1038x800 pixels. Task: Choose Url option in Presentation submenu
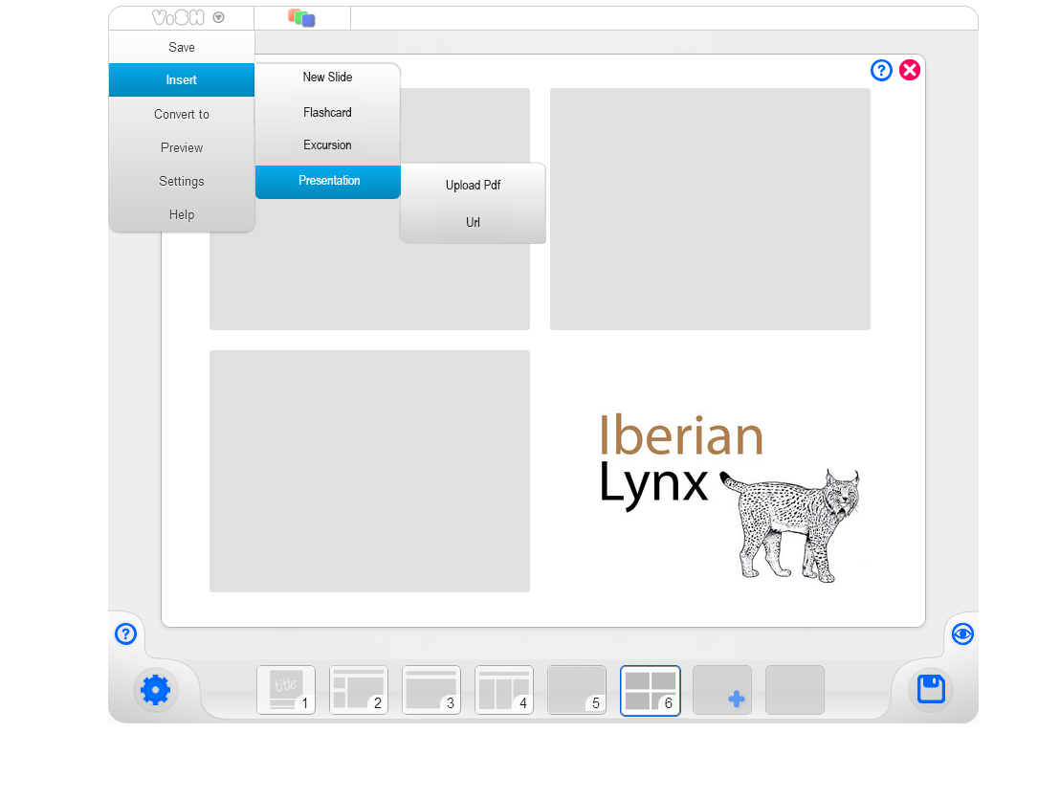(473, 223)
